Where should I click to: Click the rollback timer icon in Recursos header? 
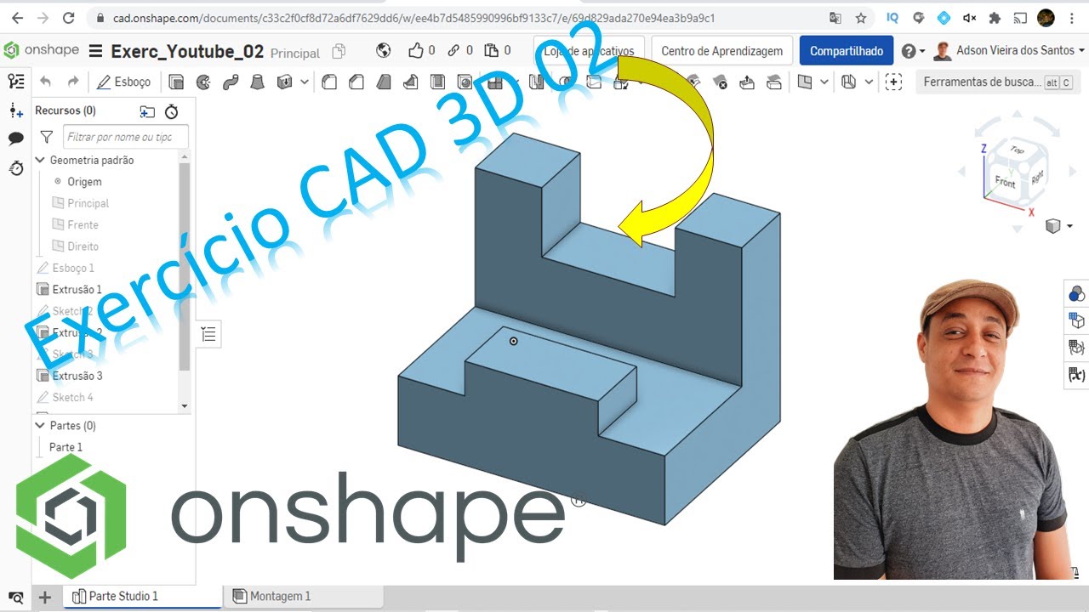click(171, 111)
